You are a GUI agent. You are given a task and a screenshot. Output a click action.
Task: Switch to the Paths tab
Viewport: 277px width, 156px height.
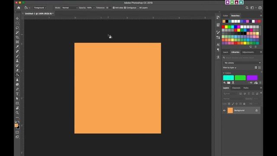[246, 88]
